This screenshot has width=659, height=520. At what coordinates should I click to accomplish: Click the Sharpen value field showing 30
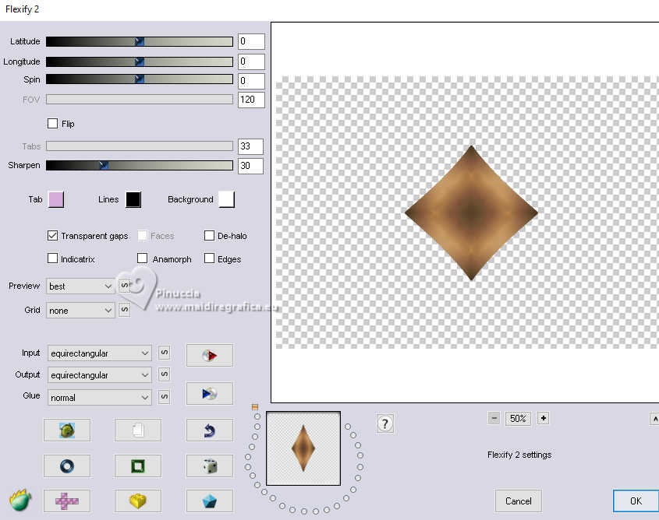click(x=250, y=166)
